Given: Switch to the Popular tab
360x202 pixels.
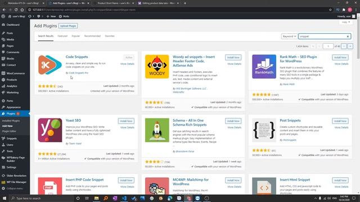Looking at the screenshot, I should tap(76, 36).
